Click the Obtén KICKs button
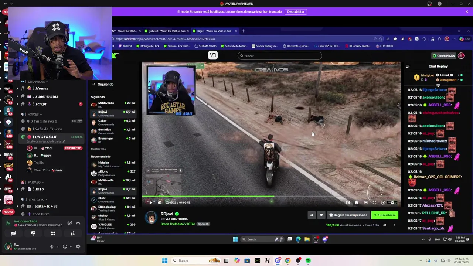Viewport: 473px width, 266px height. (x=444, y=56)
